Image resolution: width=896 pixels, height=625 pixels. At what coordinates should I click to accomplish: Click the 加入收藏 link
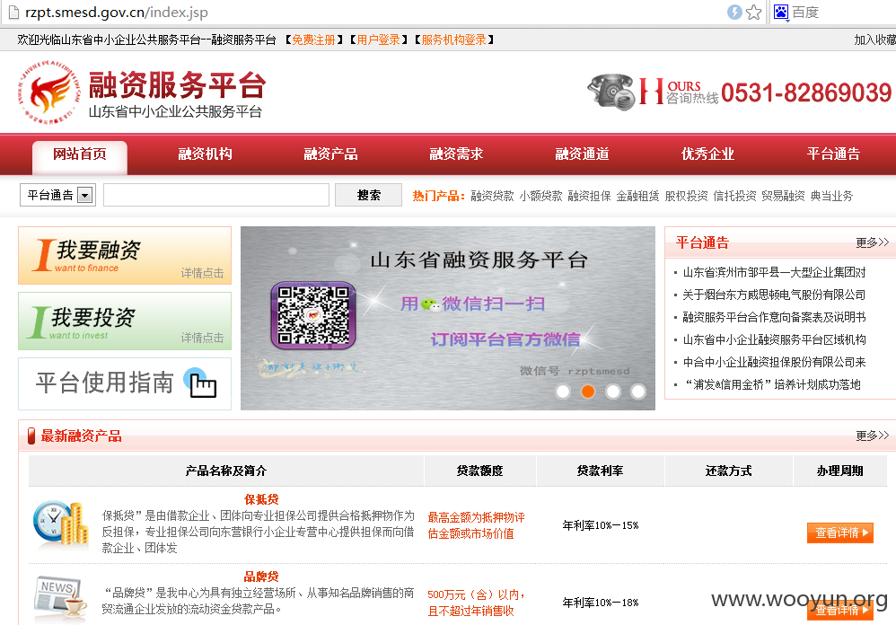pos(874,40)
